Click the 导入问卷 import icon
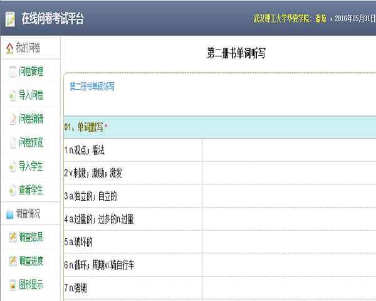The width and height of the screenshot is (376, 301). [13, 95]
